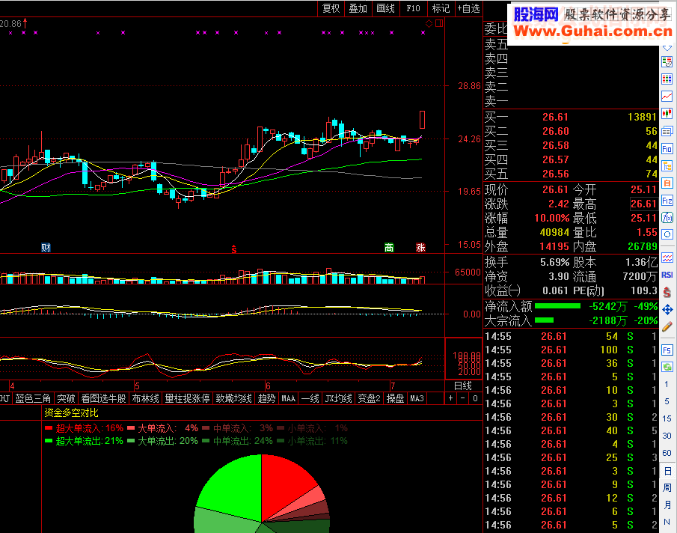Open the checklist table icon in sidebar
The image size is (677, 533).
(667, 62)
